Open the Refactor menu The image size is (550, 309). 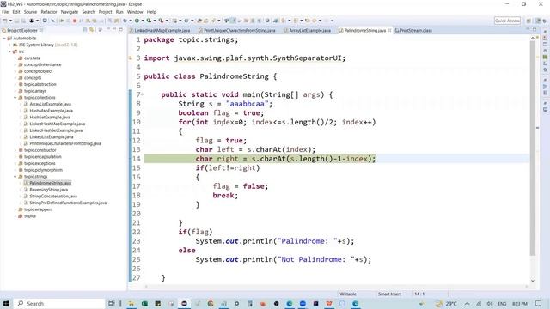pyautogui.click(x=49, y=12)
